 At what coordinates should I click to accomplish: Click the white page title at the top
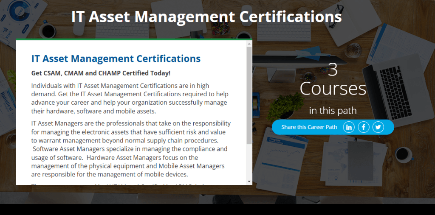click(x=206, y=17)
